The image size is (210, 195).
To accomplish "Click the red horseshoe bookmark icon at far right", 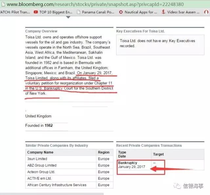I will coord(206,12).
